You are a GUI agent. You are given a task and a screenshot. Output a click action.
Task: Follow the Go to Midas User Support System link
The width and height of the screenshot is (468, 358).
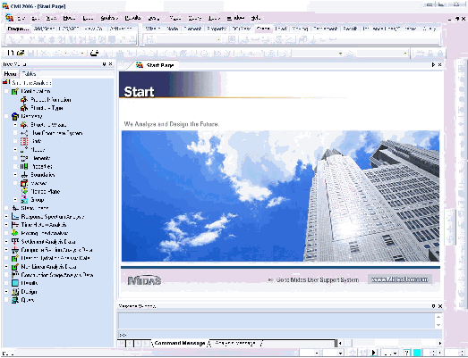[317, 280]
